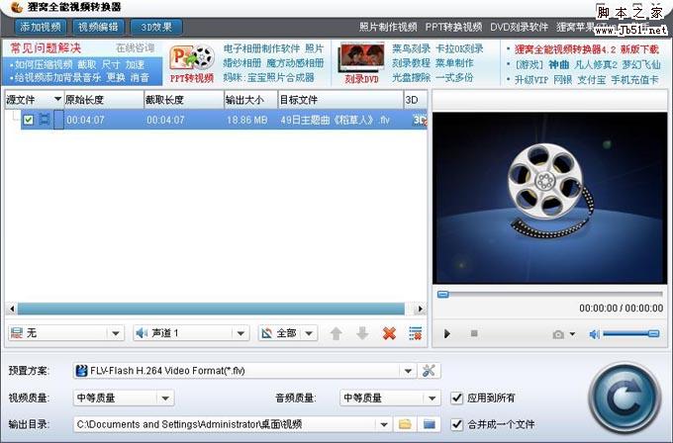
Task: Open the 声道 1 audio track dropdown
Action: coord(240,333)
